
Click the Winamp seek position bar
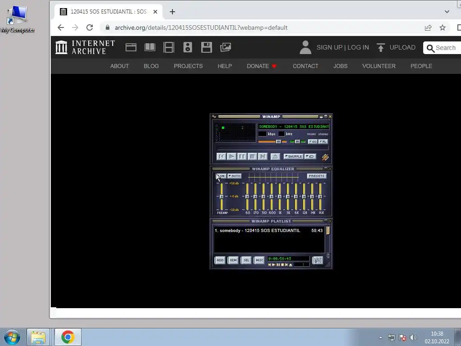tap(272, 148)
